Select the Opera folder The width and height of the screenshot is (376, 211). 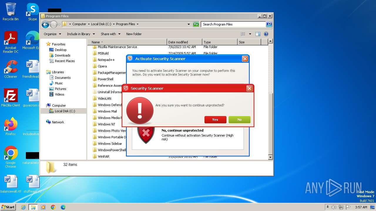[102, 66]
